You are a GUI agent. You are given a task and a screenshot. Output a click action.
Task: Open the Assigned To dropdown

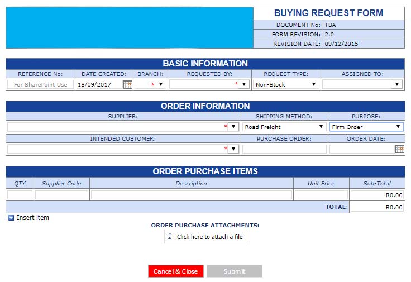396,85
